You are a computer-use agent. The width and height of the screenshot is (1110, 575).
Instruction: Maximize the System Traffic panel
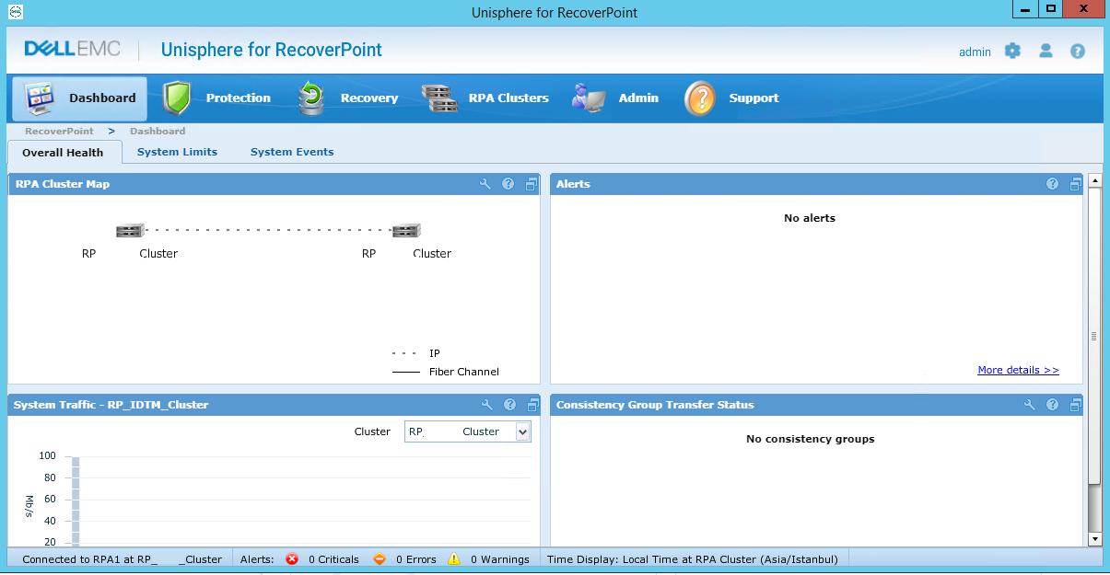(532, 405)
